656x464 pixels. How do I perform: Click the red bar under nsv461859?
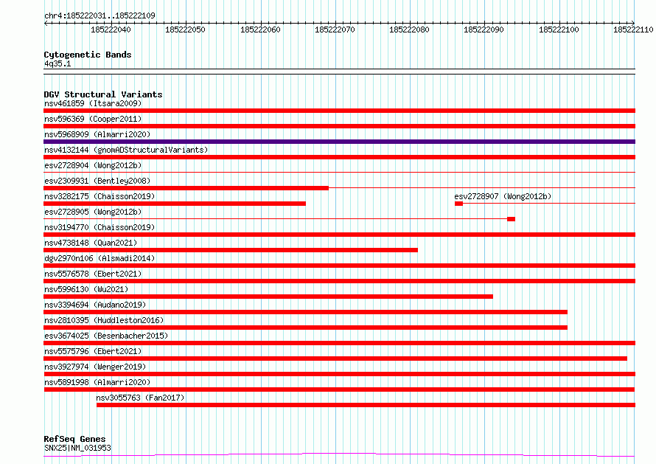(339, 111)
